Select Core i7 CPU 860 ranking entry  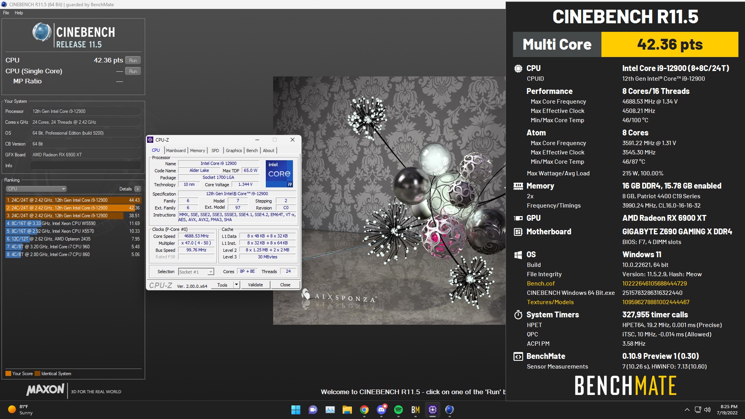point(73,255)
